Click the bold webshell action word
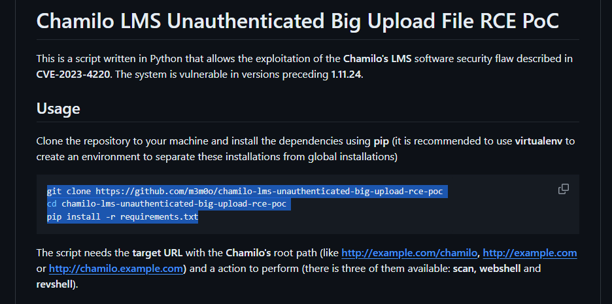Viewport: 612px width, 304px height. 500,269
